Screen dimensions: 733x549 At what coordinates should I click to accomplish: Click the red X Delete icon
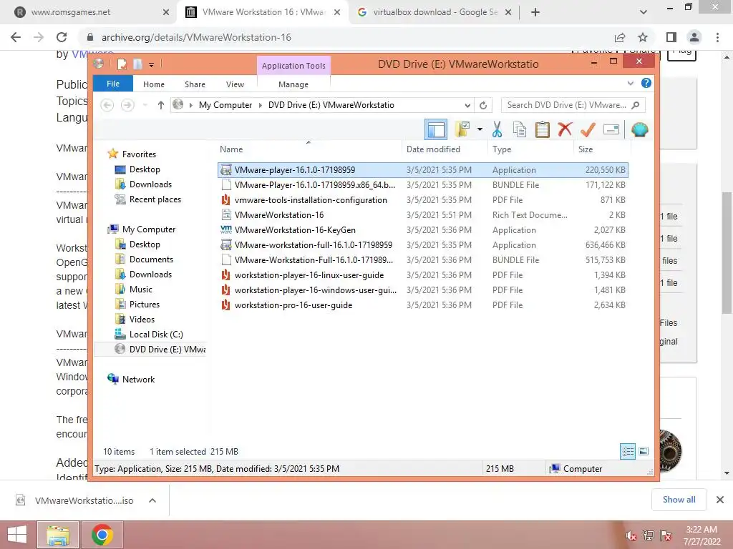tap(565, 129)
